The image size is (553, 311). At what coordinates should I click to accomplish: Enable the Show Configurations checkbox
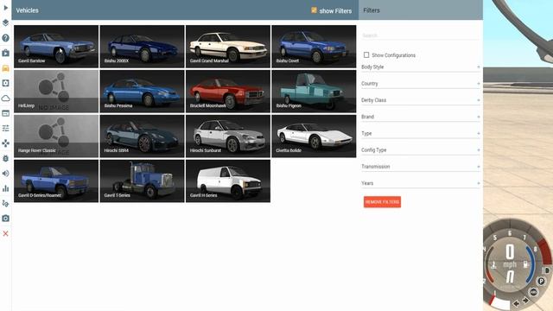pos(366,55)
